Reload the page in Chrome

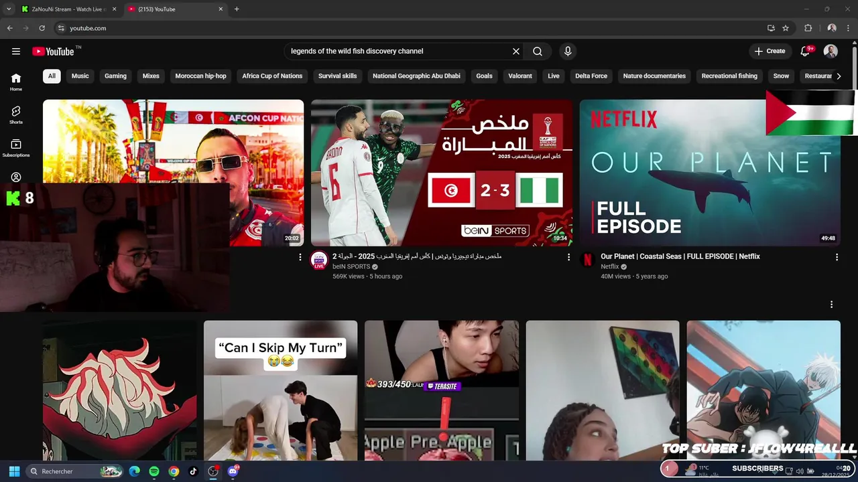[42, 28]
